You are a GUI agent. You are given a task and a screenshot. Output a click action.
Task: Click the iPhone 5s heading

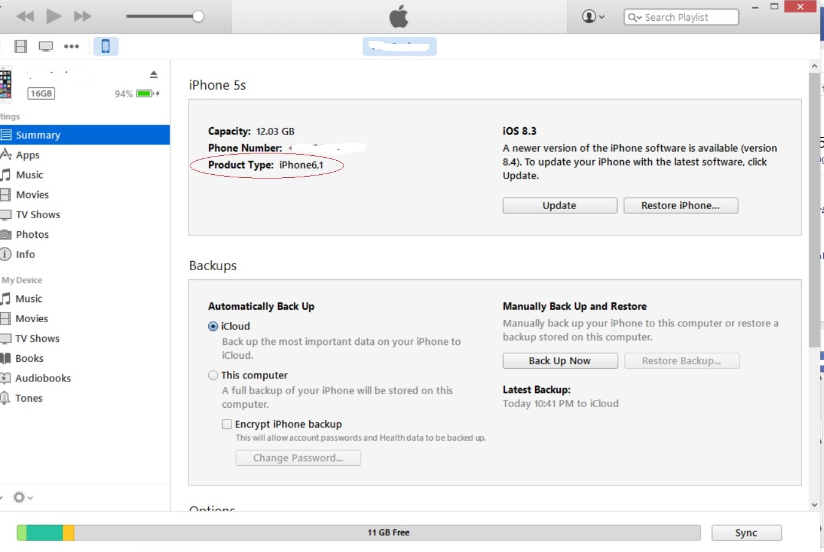coord(217,85)
